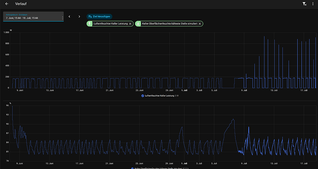Screen dimensions: 318x169
Task: Jump to the next time range
Action: pyautogui.click(x=79, y=17)
